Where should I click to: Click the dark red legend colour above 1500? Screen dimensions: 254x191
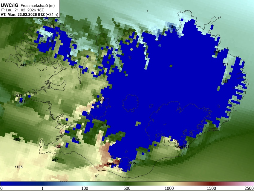point(212,184)
